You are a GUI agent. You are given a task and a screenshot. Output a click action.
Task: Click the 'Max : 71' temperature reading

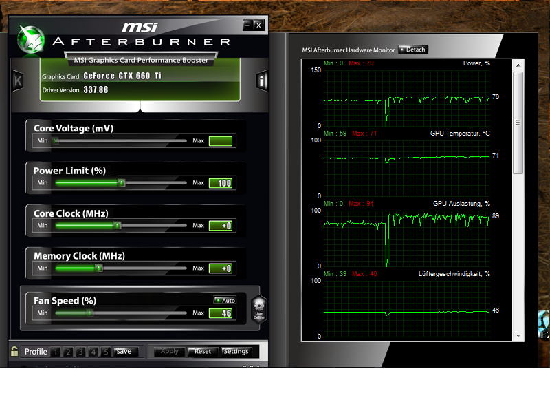click(364, 134)
